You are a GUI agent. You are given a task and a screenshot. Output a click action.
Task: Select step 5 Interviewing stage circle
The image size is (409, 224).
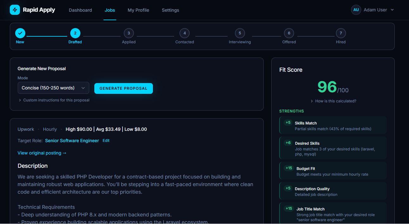pyautogui.click(x=240, y=33)
